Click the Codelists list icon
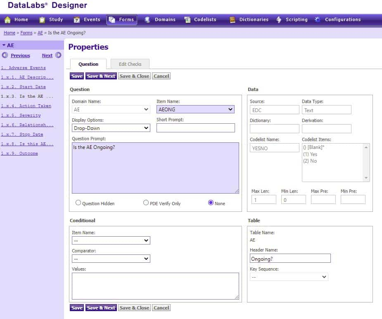 point(187,20)
